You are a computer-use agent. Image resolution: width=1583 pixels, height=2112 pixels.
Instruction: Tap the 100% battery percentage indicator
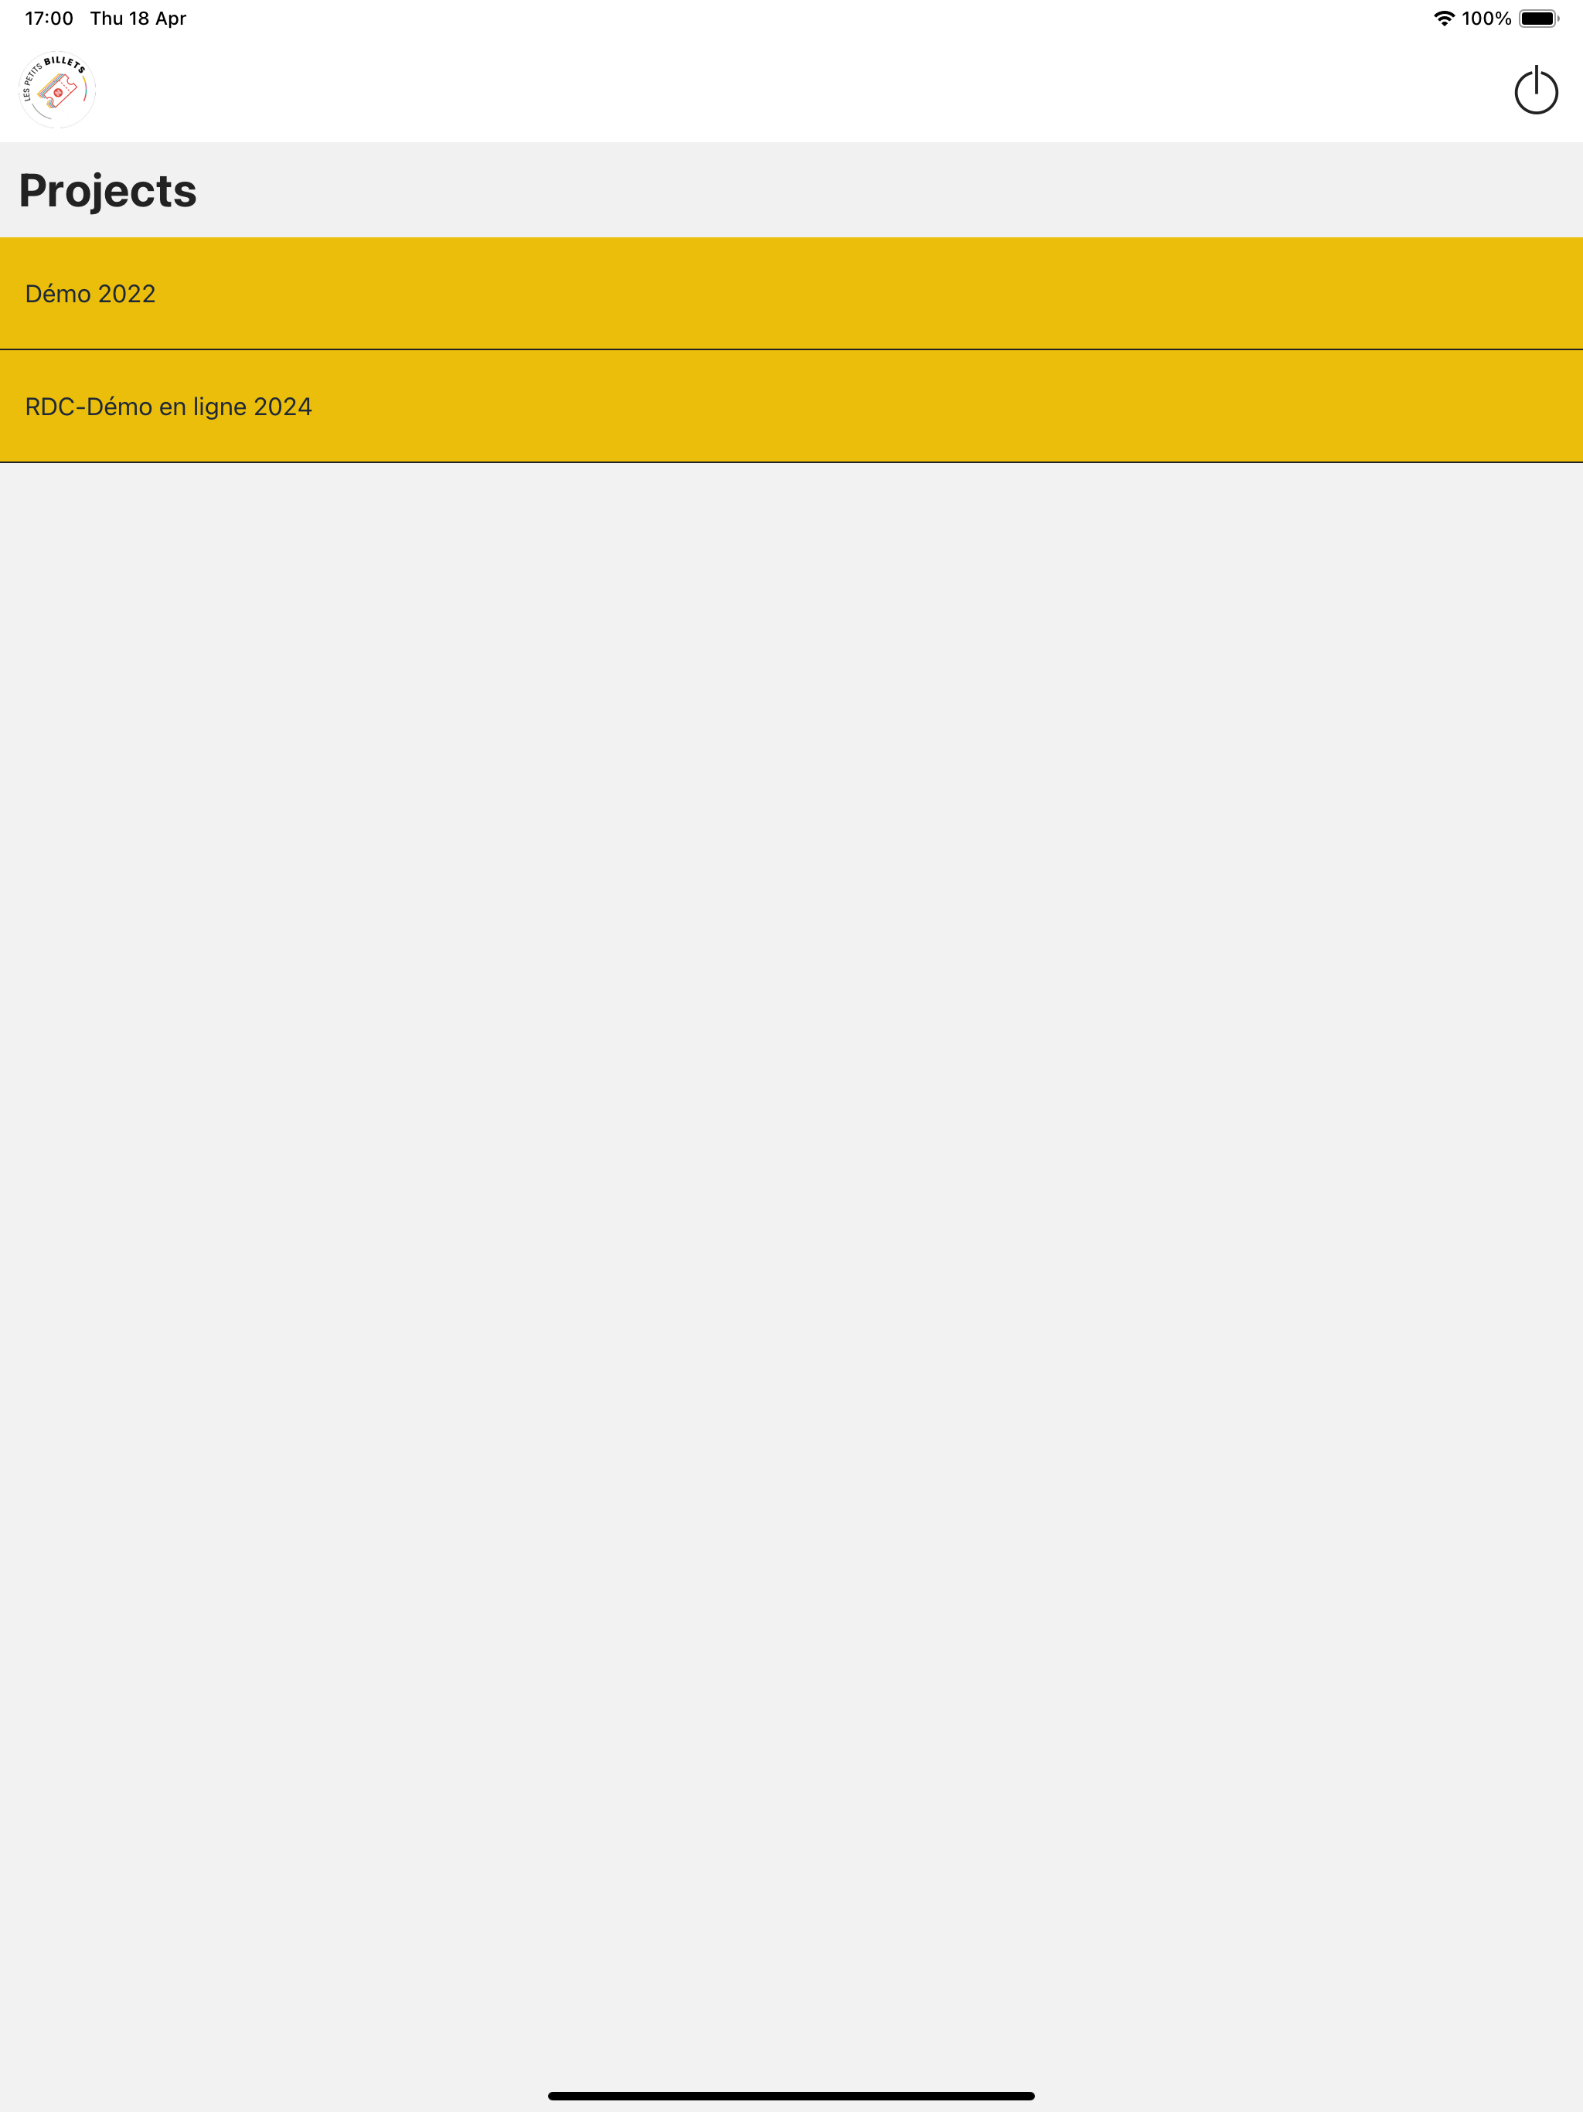point(1486,18)
